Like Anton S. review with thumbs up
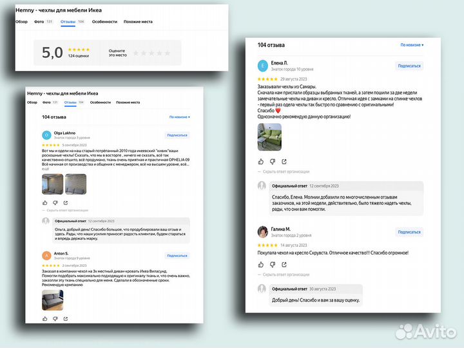Screen dimensions: 464x348 (x=44, y=318)
